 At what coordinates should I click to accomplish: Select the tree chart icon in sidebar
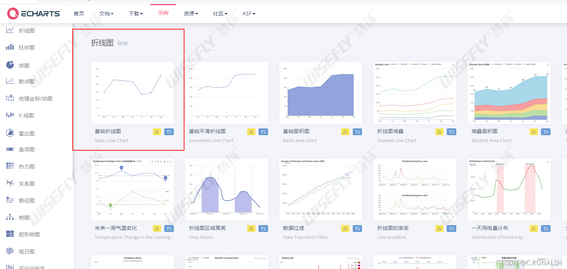[10, 217]
